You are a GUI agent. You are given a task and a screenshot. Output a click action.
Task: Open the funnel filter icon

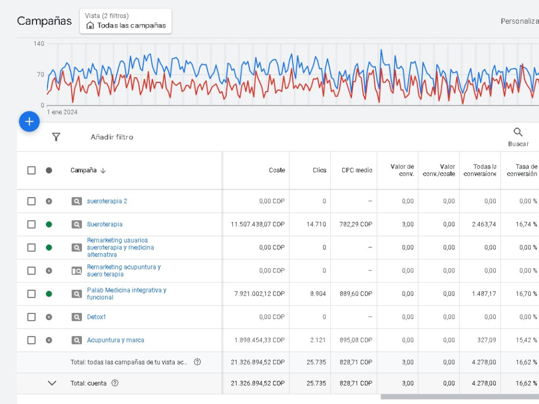click(56, 137)
